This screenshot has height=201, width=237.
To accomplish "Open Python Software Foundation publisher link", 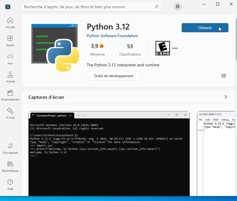I will (x=112, y=36).
